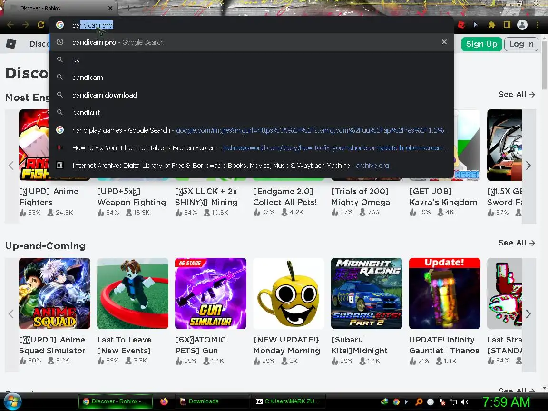Open Gun Simulator game thumbnail
This screenshot has width=548, height=411.
[x=211, y=294]
